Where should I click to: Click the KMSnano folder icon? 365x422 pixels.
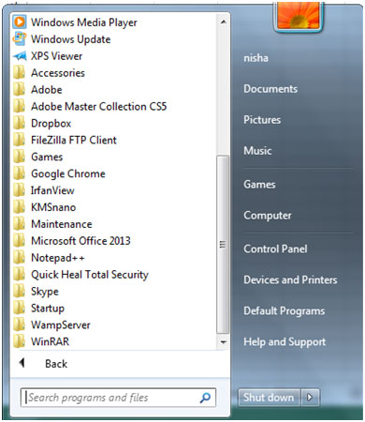pyautogui.click(x=20, y=207)
